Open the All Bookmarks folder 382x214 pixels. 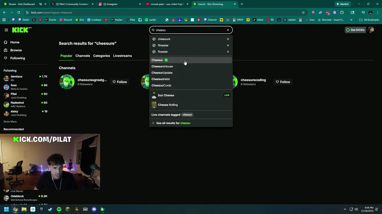(x=369, y=20)
